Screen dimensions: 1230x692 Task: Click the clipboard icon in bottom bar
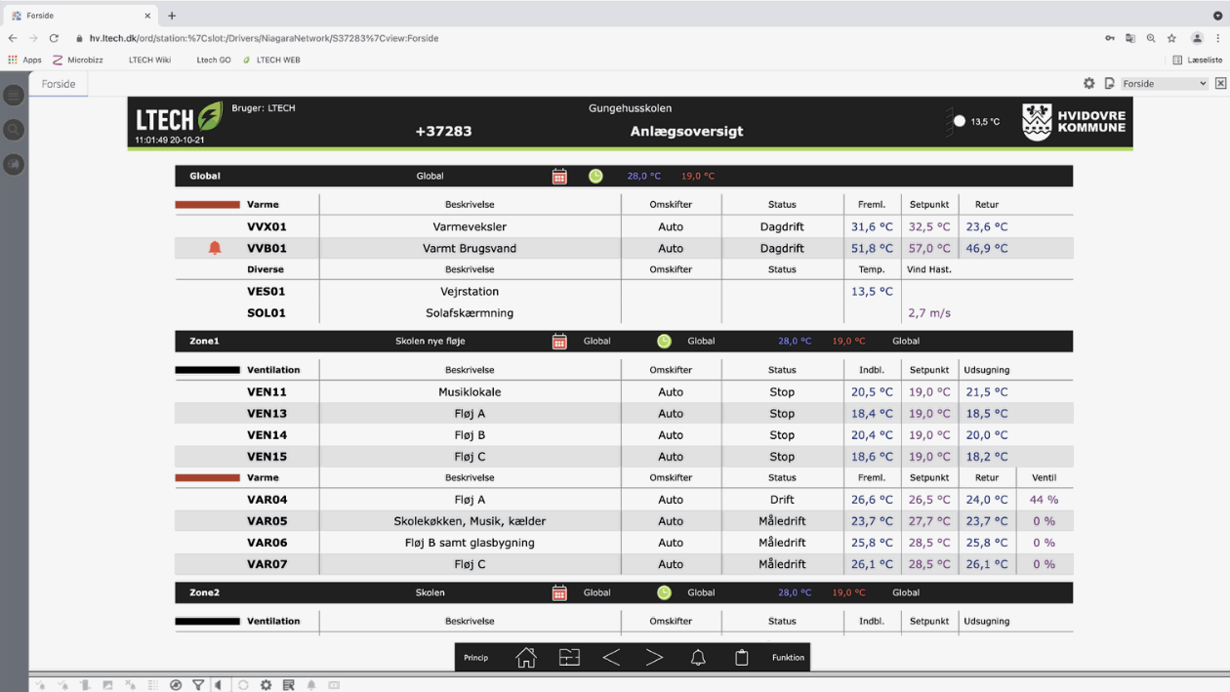[x=741, y=658]
